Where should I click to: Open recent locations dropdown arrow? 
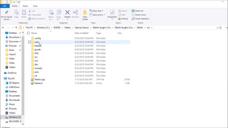[x=13, y=28]
